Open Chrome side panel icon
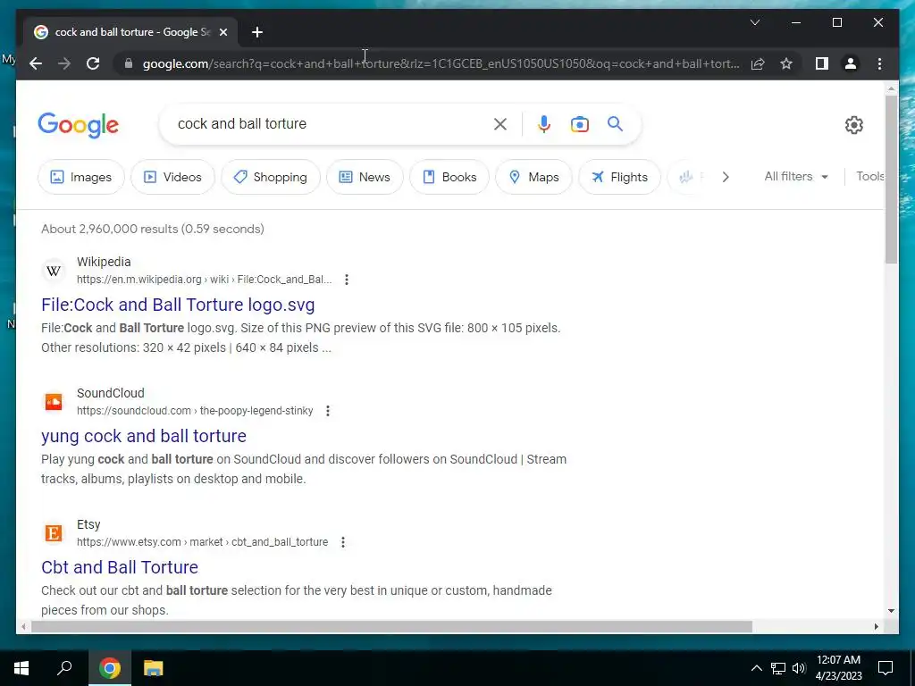Image resolution: width=915 pixels, height=686 pixels. [822, 63]
